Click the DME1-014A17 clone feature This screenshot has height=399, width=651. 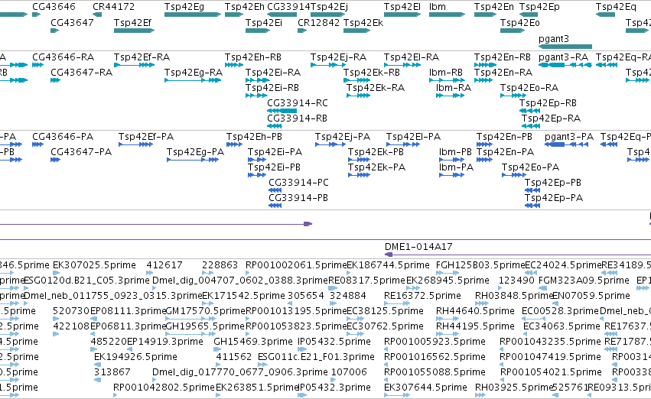[518, 255]
